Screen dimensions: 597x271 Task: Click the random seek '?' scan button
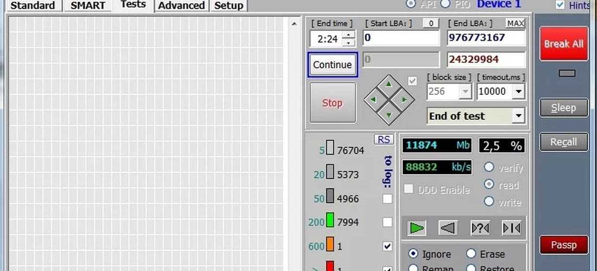[480, 228]
